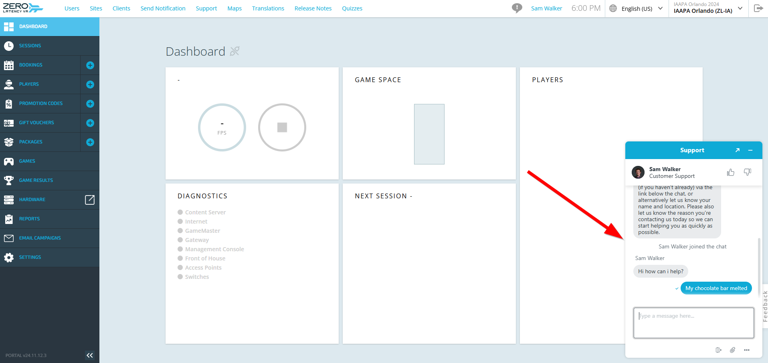The width and height of the screenshot is (768, 363).
Task: Collapse the sidebar with double chevron
Action: coord(90,355)
